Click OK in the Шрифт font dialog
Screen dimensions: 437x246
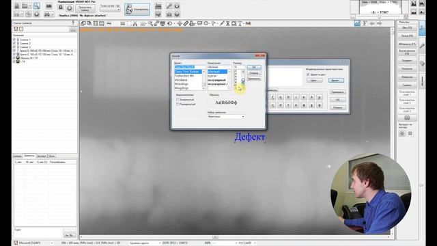pos(254,67)
